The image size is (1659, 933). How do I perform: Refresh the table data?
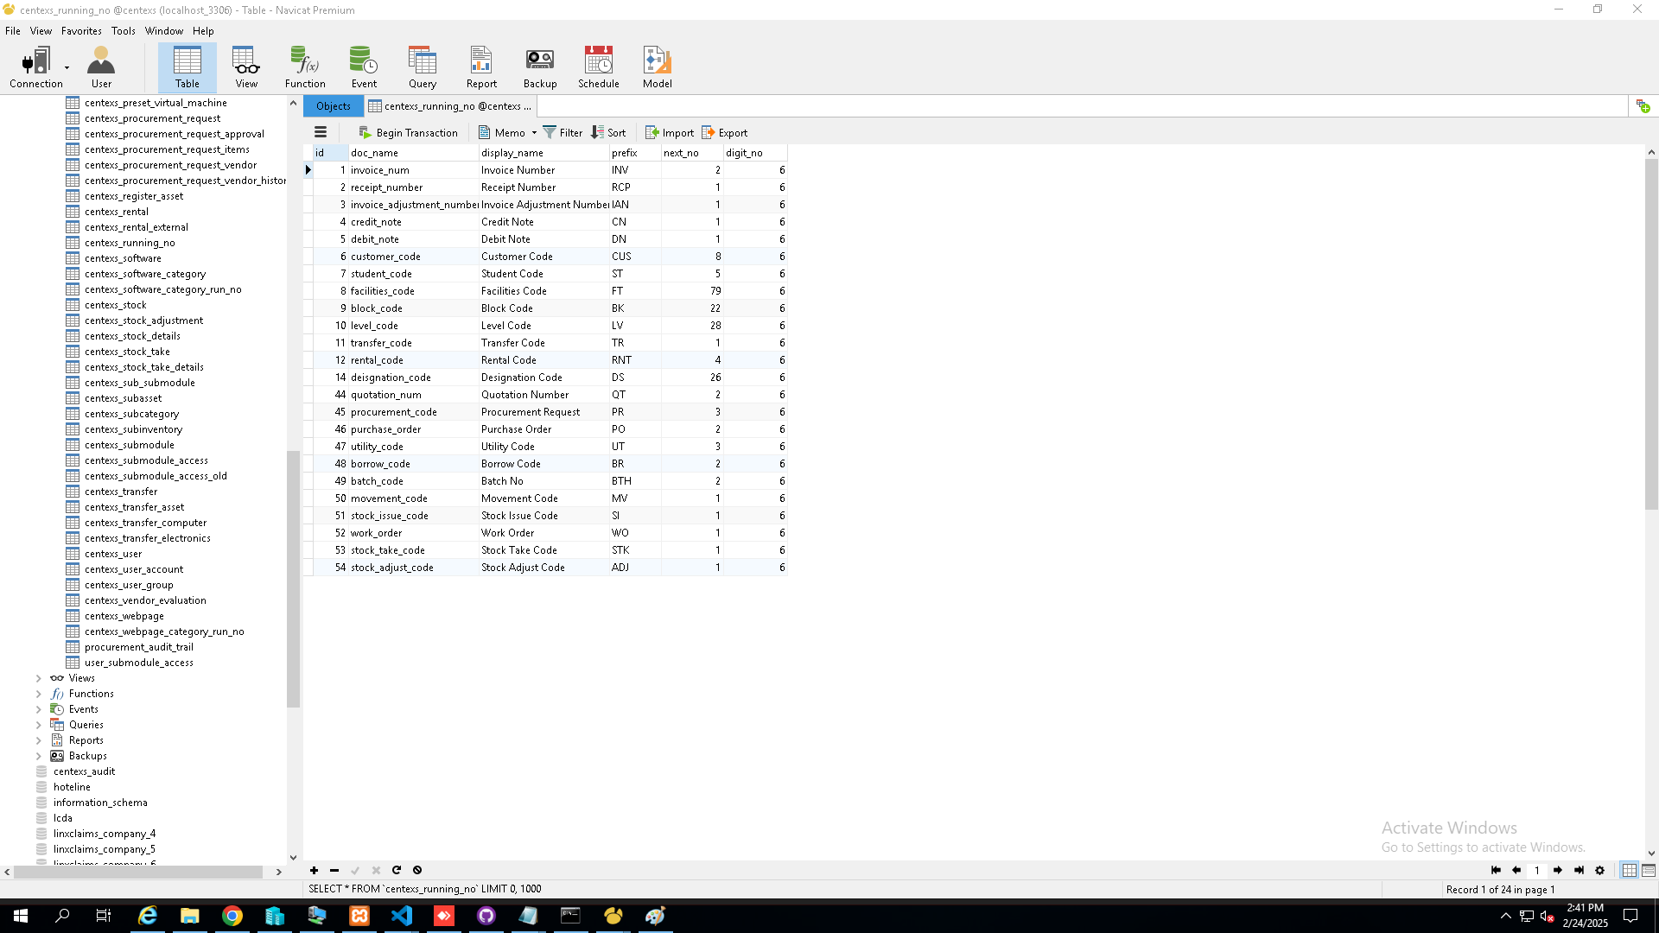[397, 871]
